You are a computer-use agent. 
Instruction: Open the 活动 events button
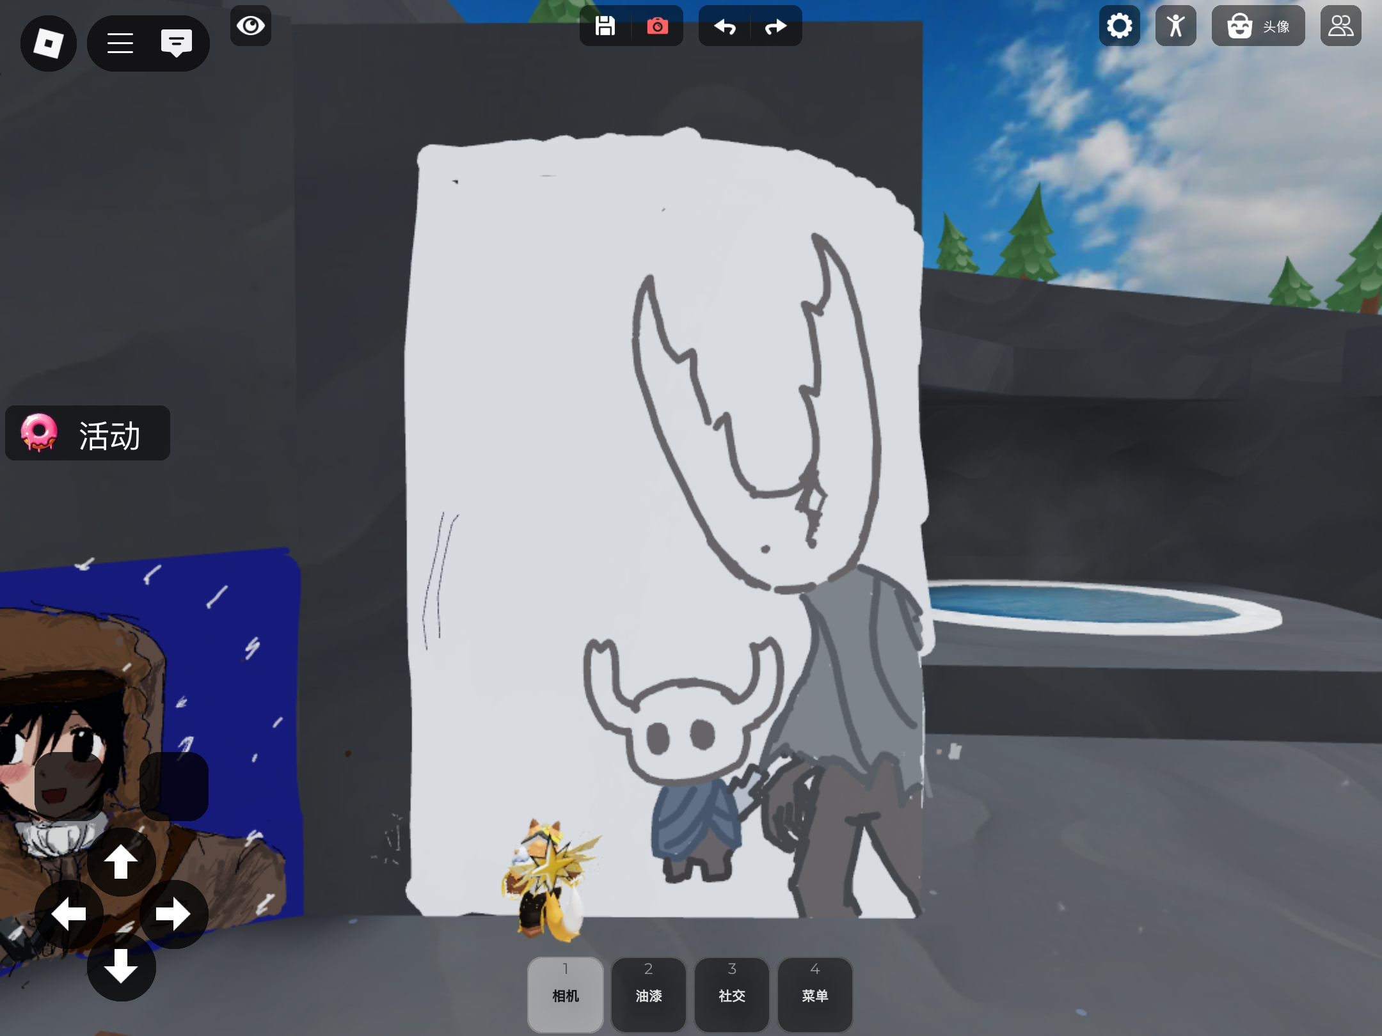[x=88, y=434]
